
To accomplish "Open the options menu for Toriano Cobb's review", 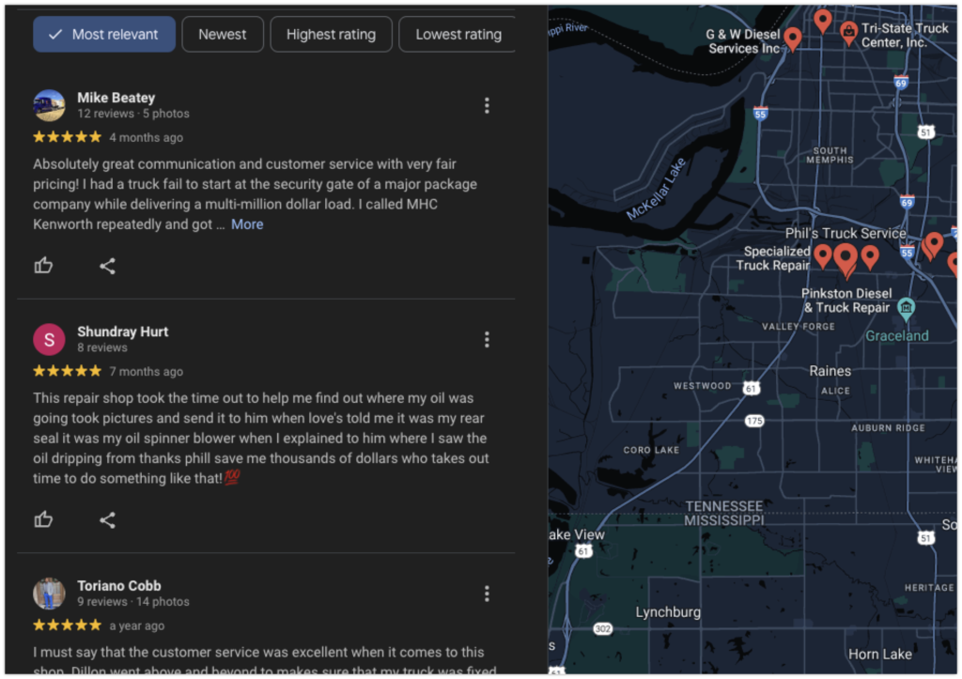I will point(487,594).
